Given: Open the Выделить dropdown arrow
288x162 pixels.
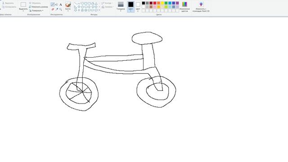Looking at the screenshot, I should tap(23, 11).
